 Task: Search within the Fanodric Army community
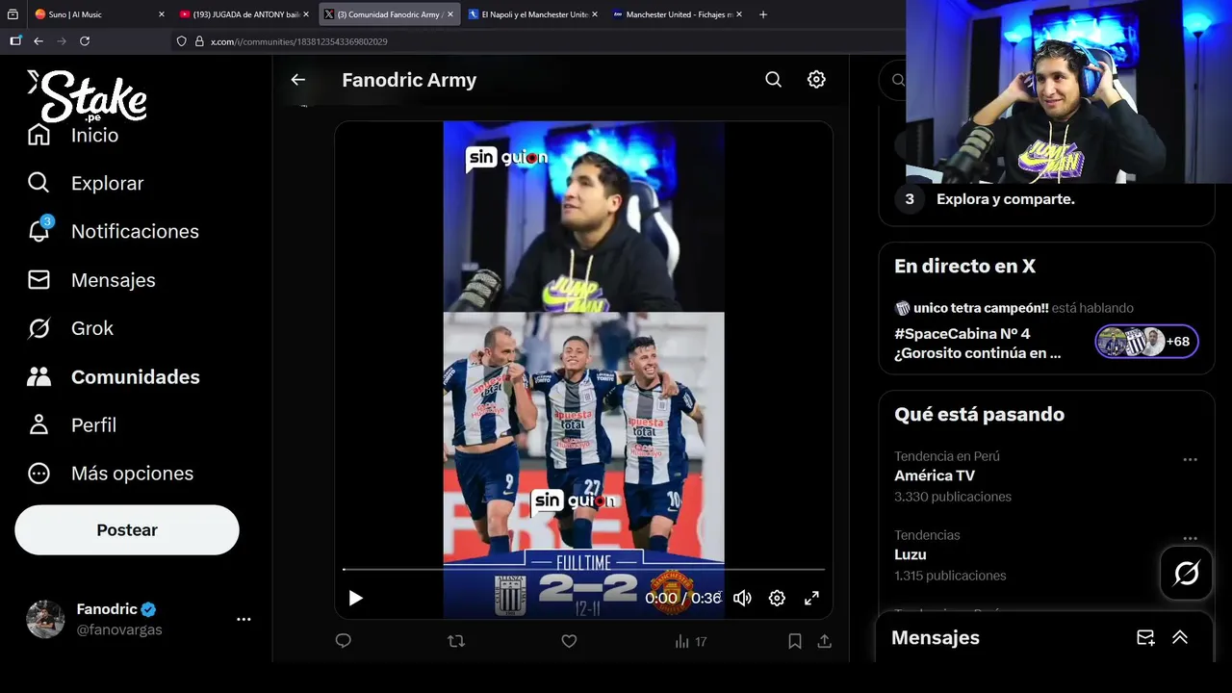pos(774,80)
